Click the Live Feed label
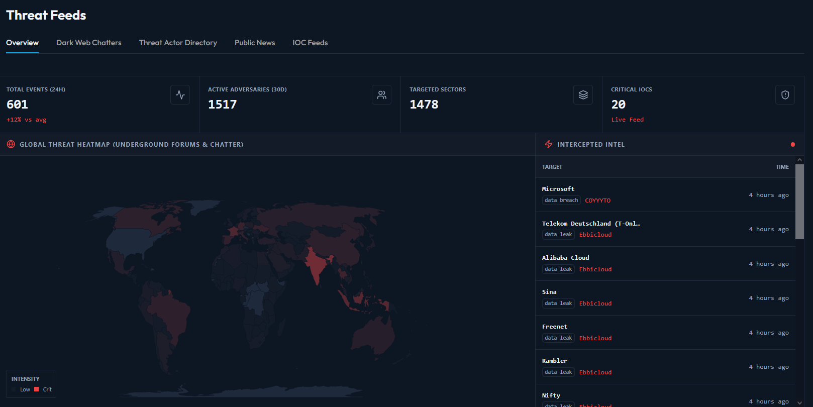This screenshot has height=407, width=813. 627,120
